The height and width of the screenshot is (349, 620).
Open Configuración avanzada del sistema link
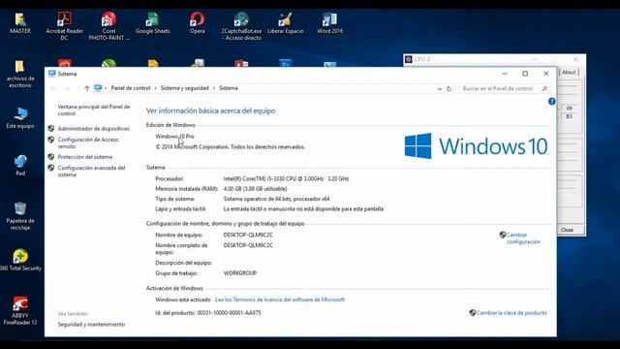[x=91, y=171]
